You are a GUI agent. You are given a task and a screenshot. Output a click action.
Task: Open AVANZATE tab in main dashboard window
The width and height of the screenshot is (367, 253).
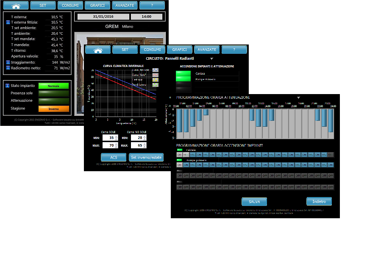(x=125, y=6)
